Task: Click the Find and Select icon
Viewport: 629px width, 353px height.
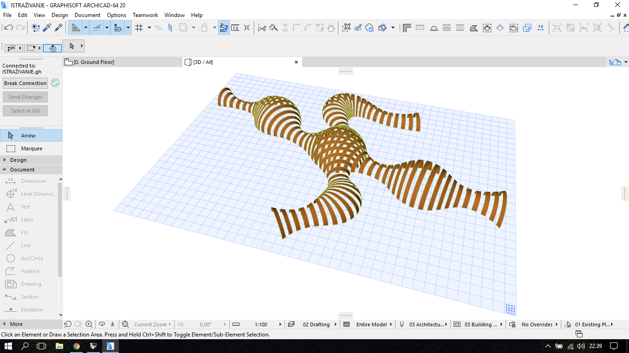Action: [35, 28]
